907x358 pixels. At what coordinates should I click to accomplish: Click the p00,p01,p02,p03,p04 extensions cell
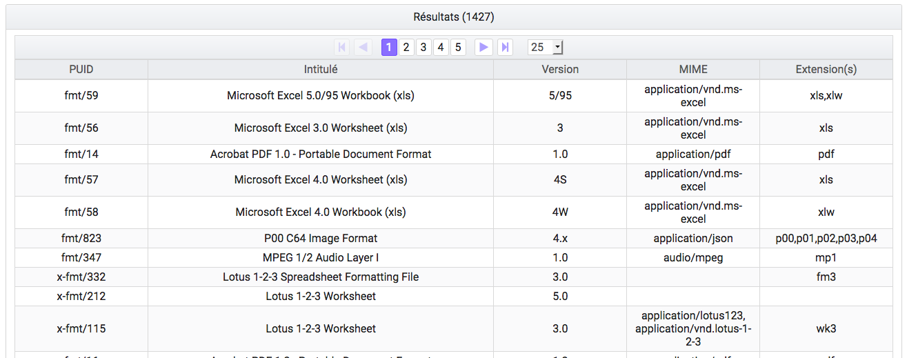click(826, 239)
